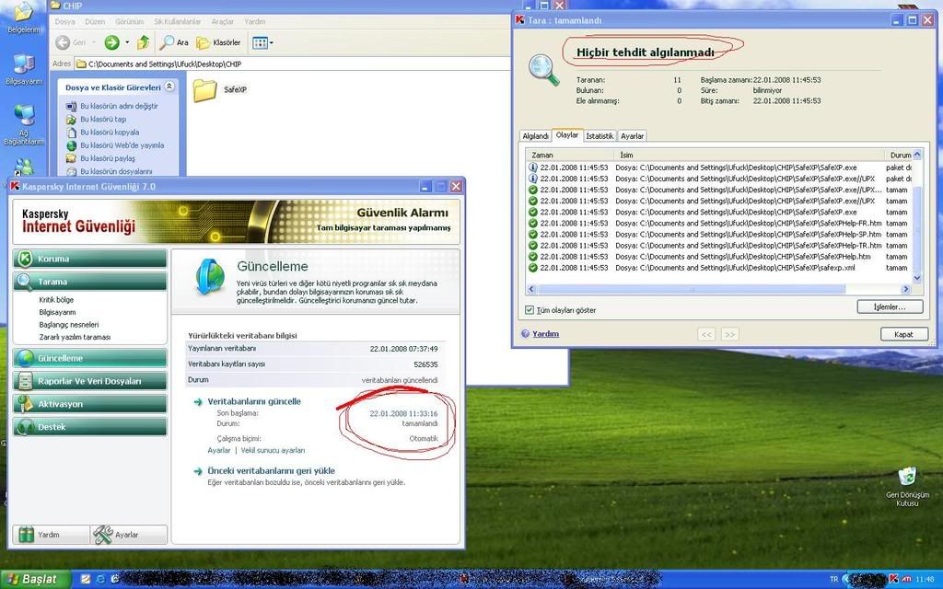Open the Vekil sunucu ayarları link
This screenshot has height=589, width=943.
pos(273,450)
